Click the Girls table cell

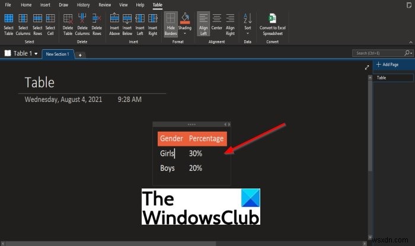[x=167, y=154]
